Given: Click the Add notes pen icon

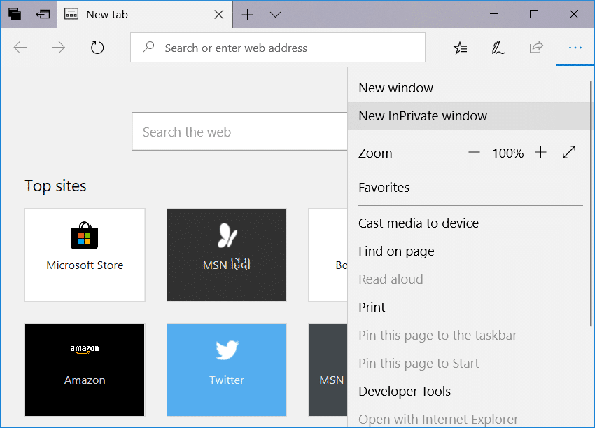Looking at the screenshot, I should coord(498,48).
